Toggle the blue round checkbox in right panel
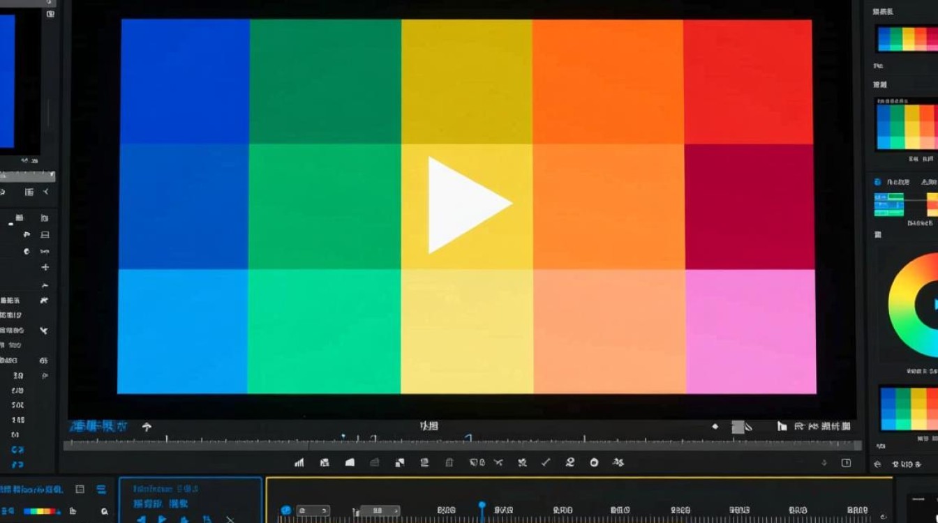This screenshot has height=523, width=938. click(878, 182)
